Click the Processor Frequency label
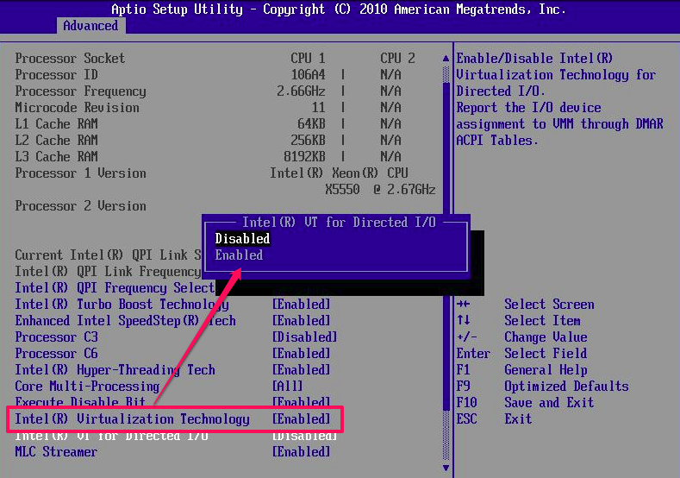 tap(80, 91)
